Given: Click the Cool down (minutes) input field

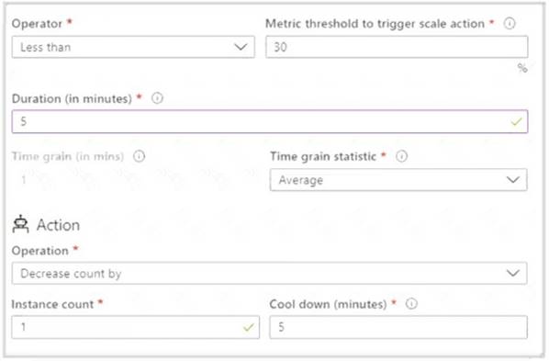Looking at the screenshot, I should coord(398,327).
